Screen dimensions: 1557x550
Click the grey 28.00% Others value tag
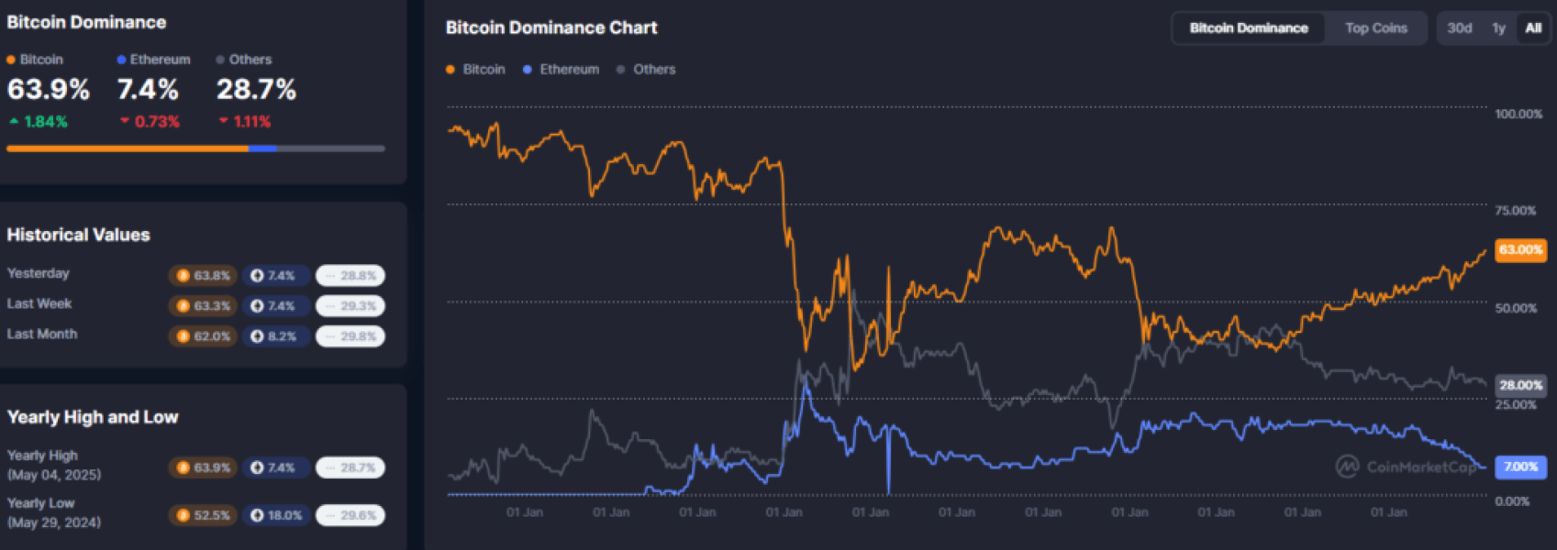(1520, 385)
